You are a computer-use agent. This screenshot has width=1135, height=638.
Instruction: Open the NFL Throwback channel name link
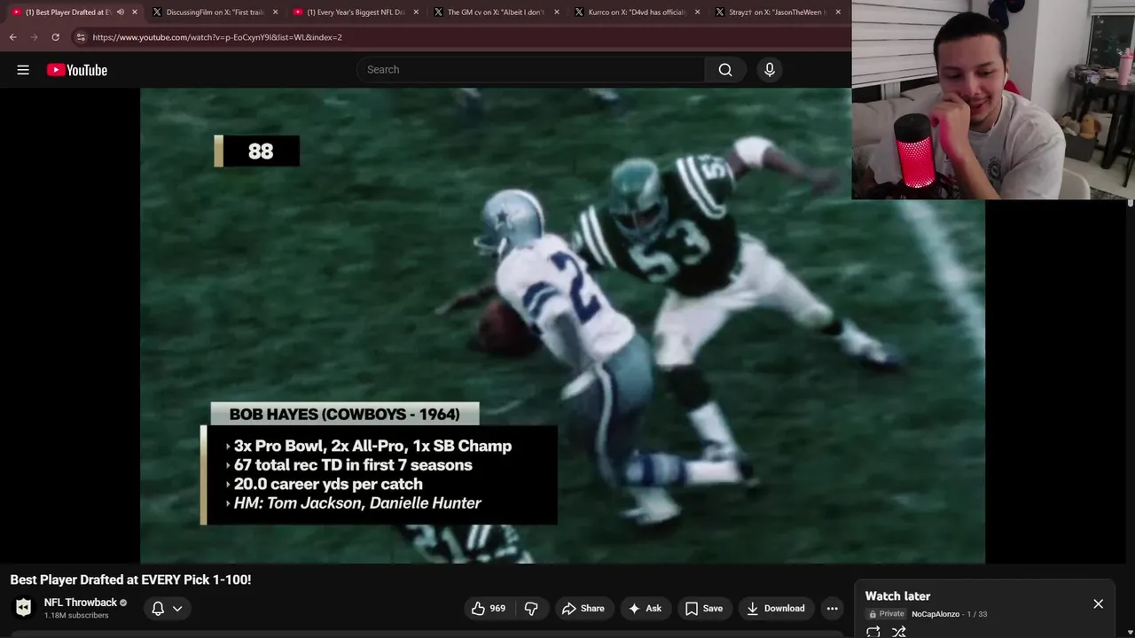click(80, 603)
